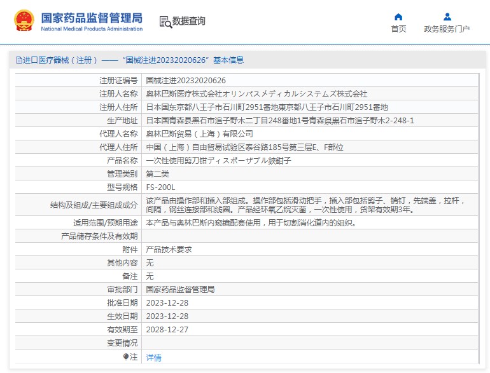Click the 其他内容 value 无
Image resolution: width=490 pixels, height=373 pixels.
pyautogui.click(x=150, y=263)
